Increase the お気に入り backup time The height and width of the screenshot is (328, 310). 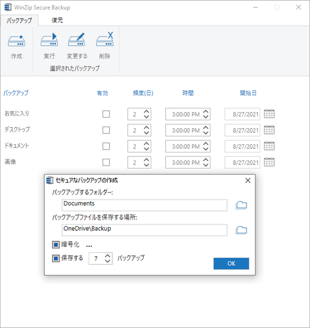click(205, 111)
